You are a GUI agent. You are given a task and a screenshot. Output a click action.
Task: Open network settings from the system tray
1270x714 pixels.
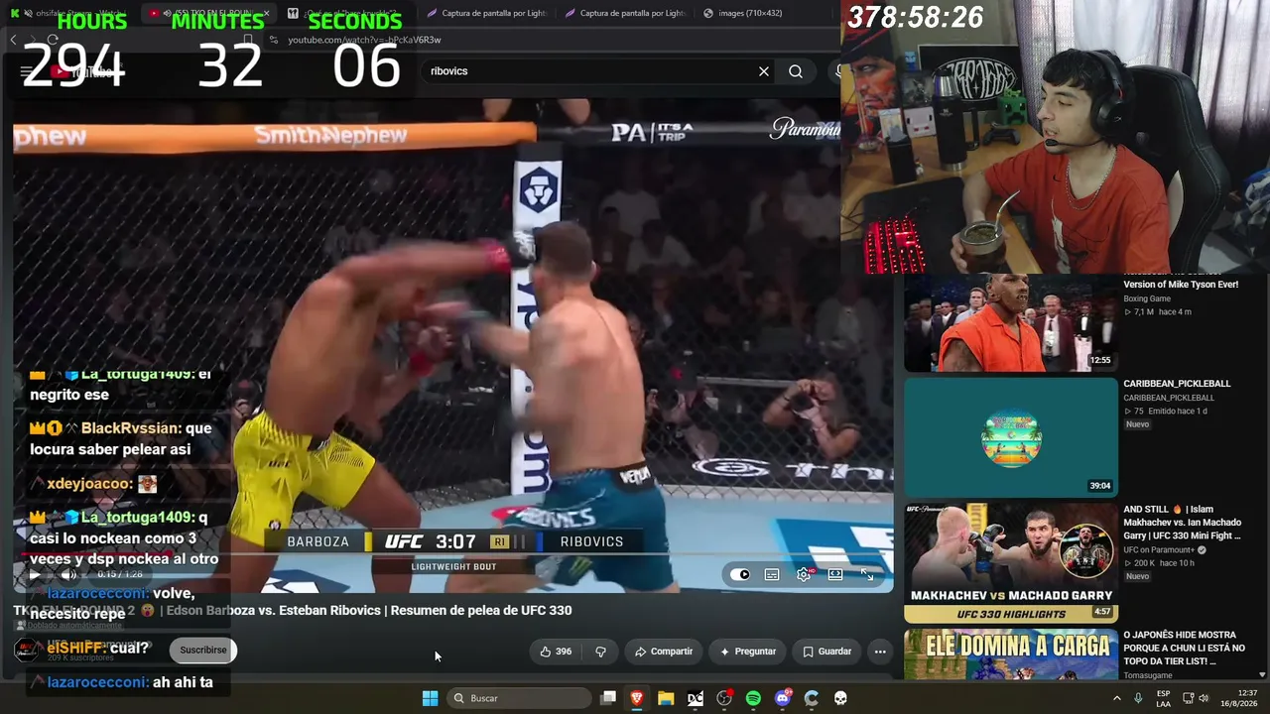pos(1190,698)
